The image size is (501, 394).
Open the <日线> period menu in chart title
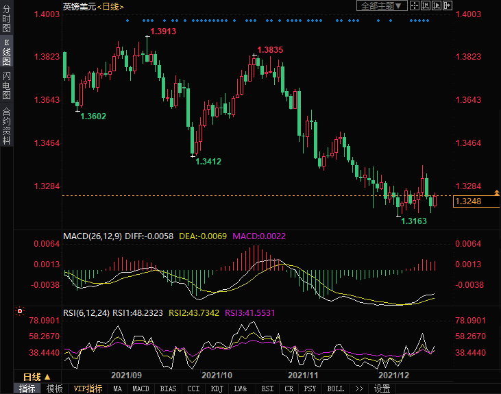pyautogui.click(x=108, y=6)
